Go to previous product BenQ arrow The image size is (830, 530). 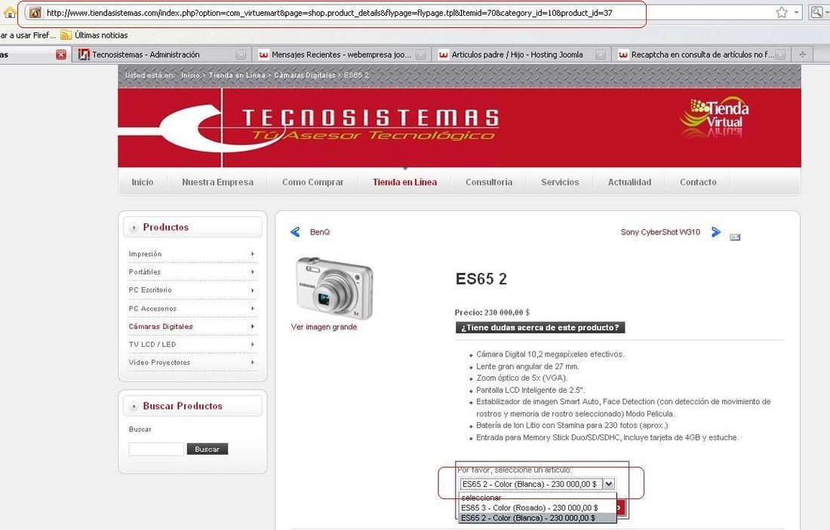pos(295,231)
